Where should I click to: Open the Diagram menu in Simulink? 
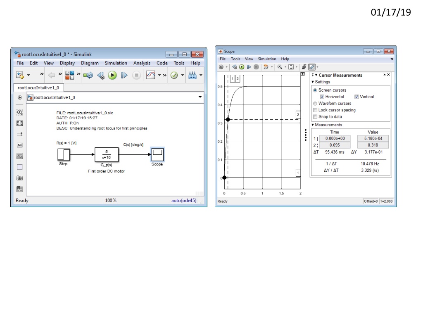(90, 63)
